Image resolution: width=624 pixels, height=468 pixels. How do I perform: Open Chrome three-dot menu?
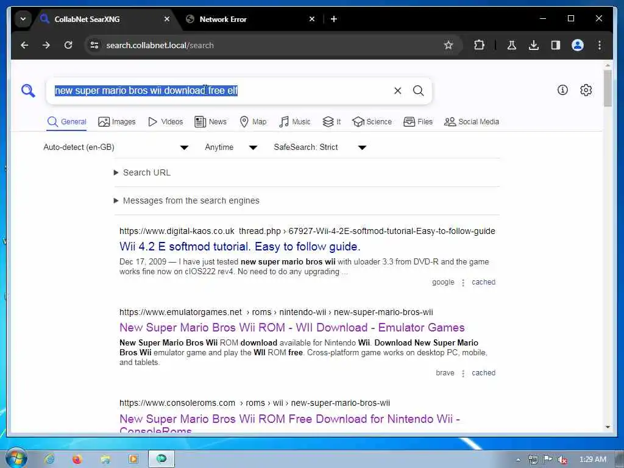coord(600,45)
